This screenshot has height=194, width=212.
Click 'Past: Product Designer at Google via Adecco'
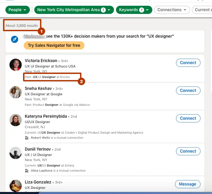pos(57,105)
